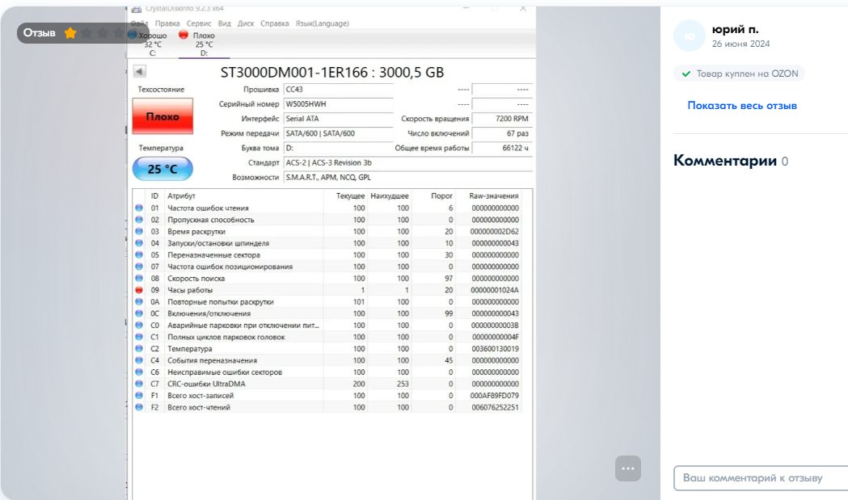Click the yellow star in the Отзыв badge
The height and width of the screenshot is (500, 848).
tap(70, 33)
